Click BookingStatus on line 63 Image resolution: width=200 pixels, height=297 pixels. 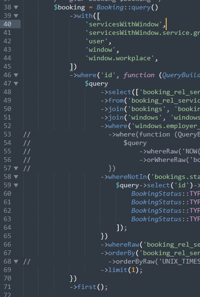pos(156,219)
